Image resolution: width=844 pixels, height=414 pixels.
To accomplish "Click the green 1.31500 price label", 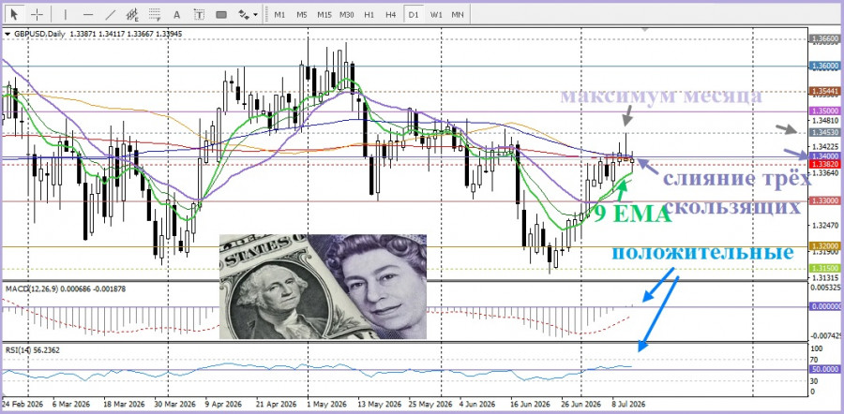I will (824, 268).
